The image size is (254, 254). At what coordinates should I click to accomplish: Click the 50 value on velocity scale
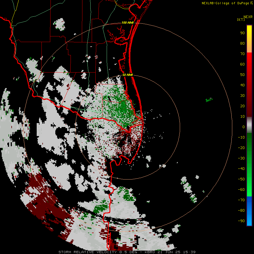pos(242,75)
